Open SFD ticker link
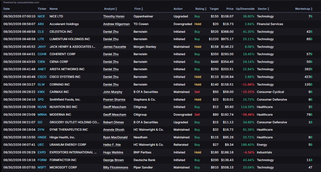 [x=41, y=99]
